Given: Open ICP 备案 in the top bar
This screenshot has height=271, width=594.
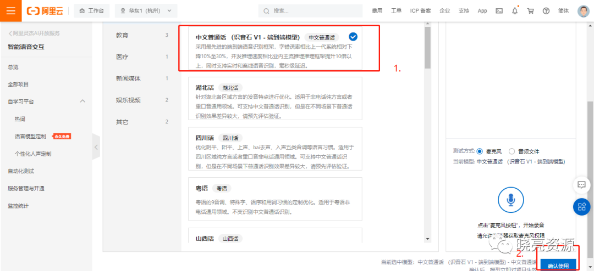Looking at the screenshot, I should click(421, 10).
